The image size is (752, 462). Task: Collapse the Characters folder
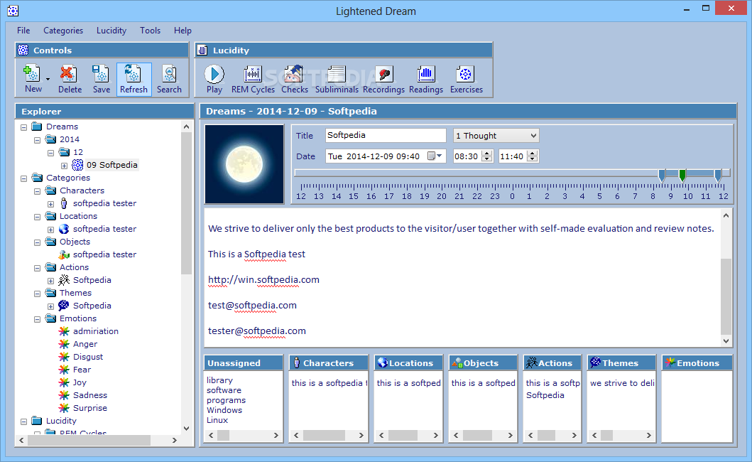38,191
